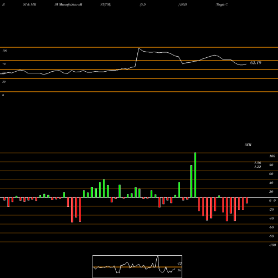Click the MR axis label -80
Image resolution: width=278 pixels, height=278 pixels.
(271, 236)
